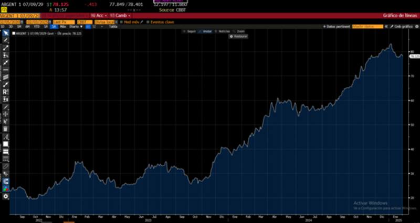Click the Datos pertinent button

pyautogui.click(x=337, y=26)
